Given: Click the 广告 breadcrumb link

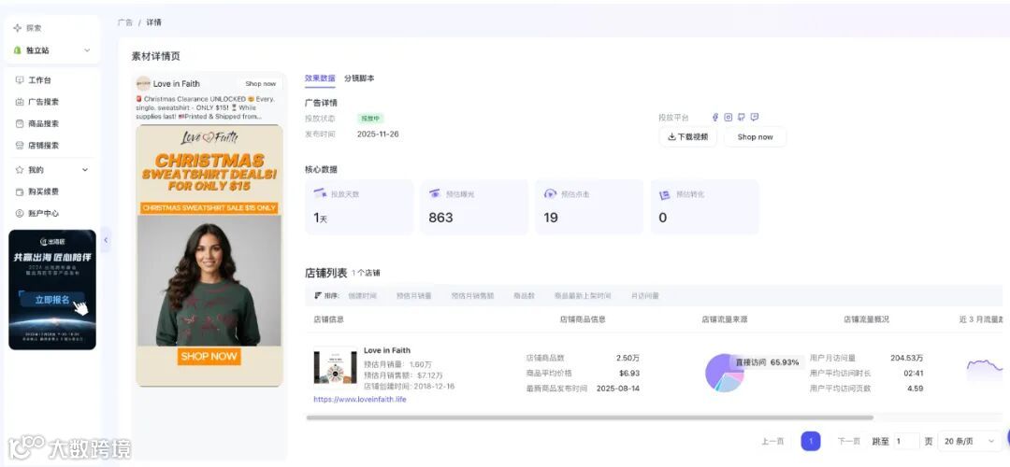Looking at the screenshot, I should click(x=125, y=22).
